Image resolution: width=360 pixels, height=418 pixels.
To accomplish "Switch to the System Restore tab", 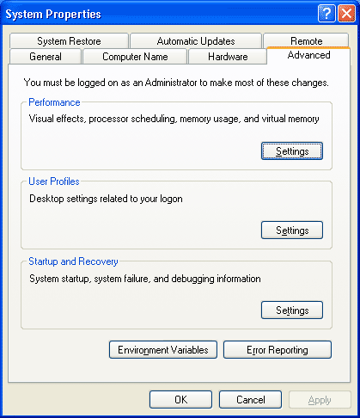I will pyautogui.click(x=69, y=41).
